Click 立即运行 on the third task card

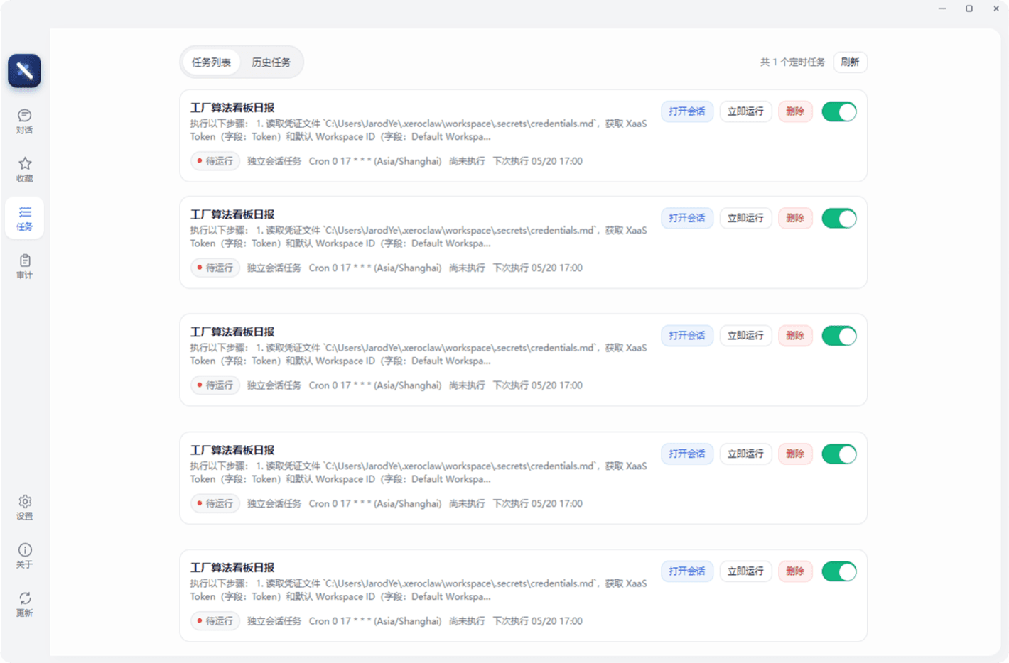pos(745,336)
